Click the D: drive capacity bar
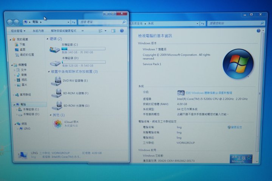This screenshot has width=272, height=181. pos(84,62)
